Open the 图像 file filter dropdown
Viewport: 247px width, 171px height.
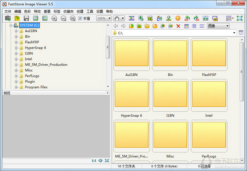click(x=218, y=26)
